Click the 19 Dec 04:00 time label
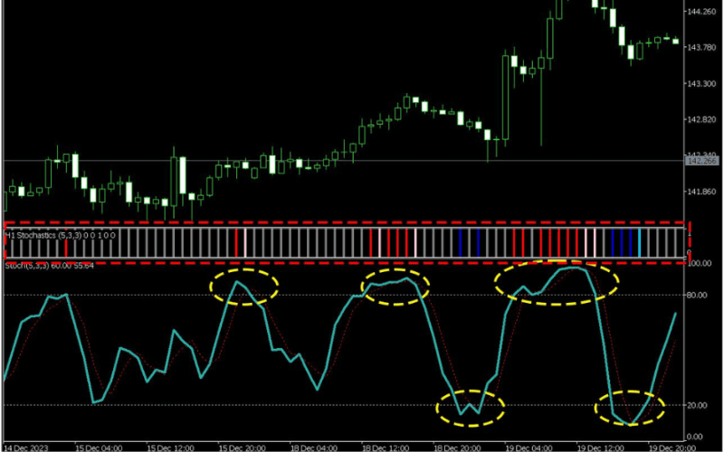Screen dimensions: 724x452 click(x=529, y=447)
